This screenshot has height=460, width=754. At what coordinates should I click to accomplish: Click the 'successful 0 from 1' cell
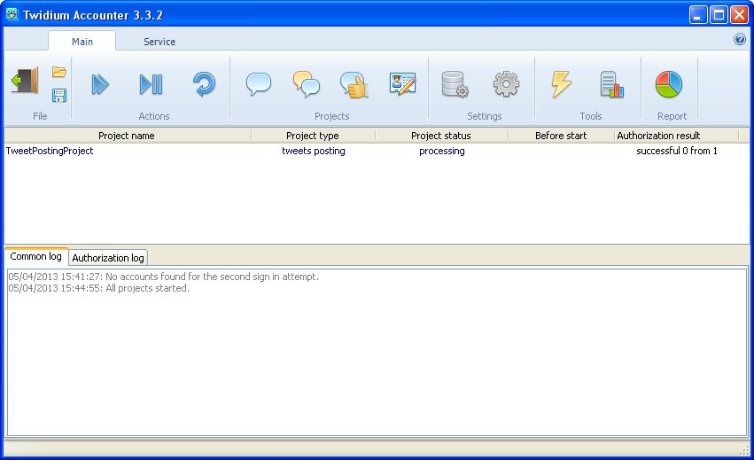coord(677,151)
